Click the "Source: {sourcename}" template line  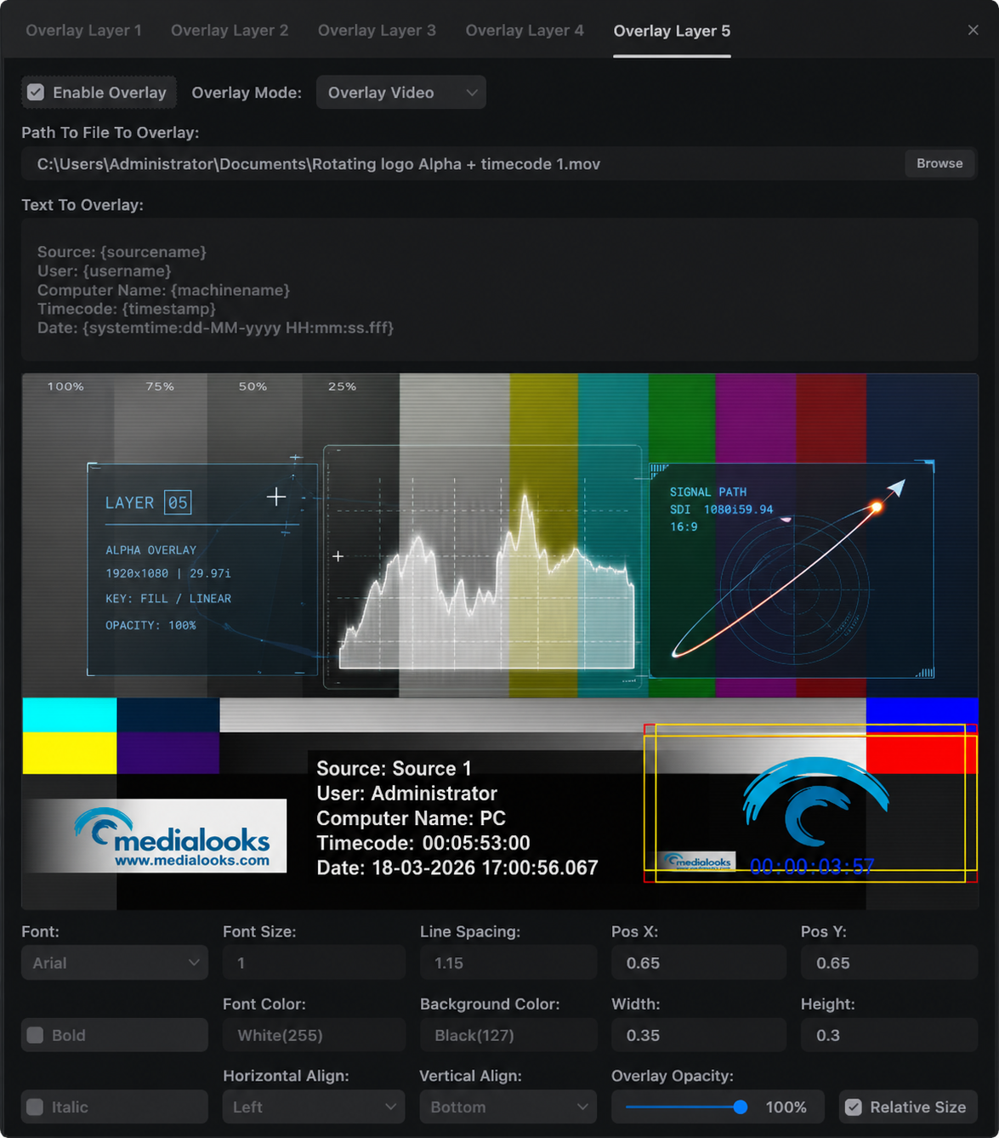click(122, 252)
